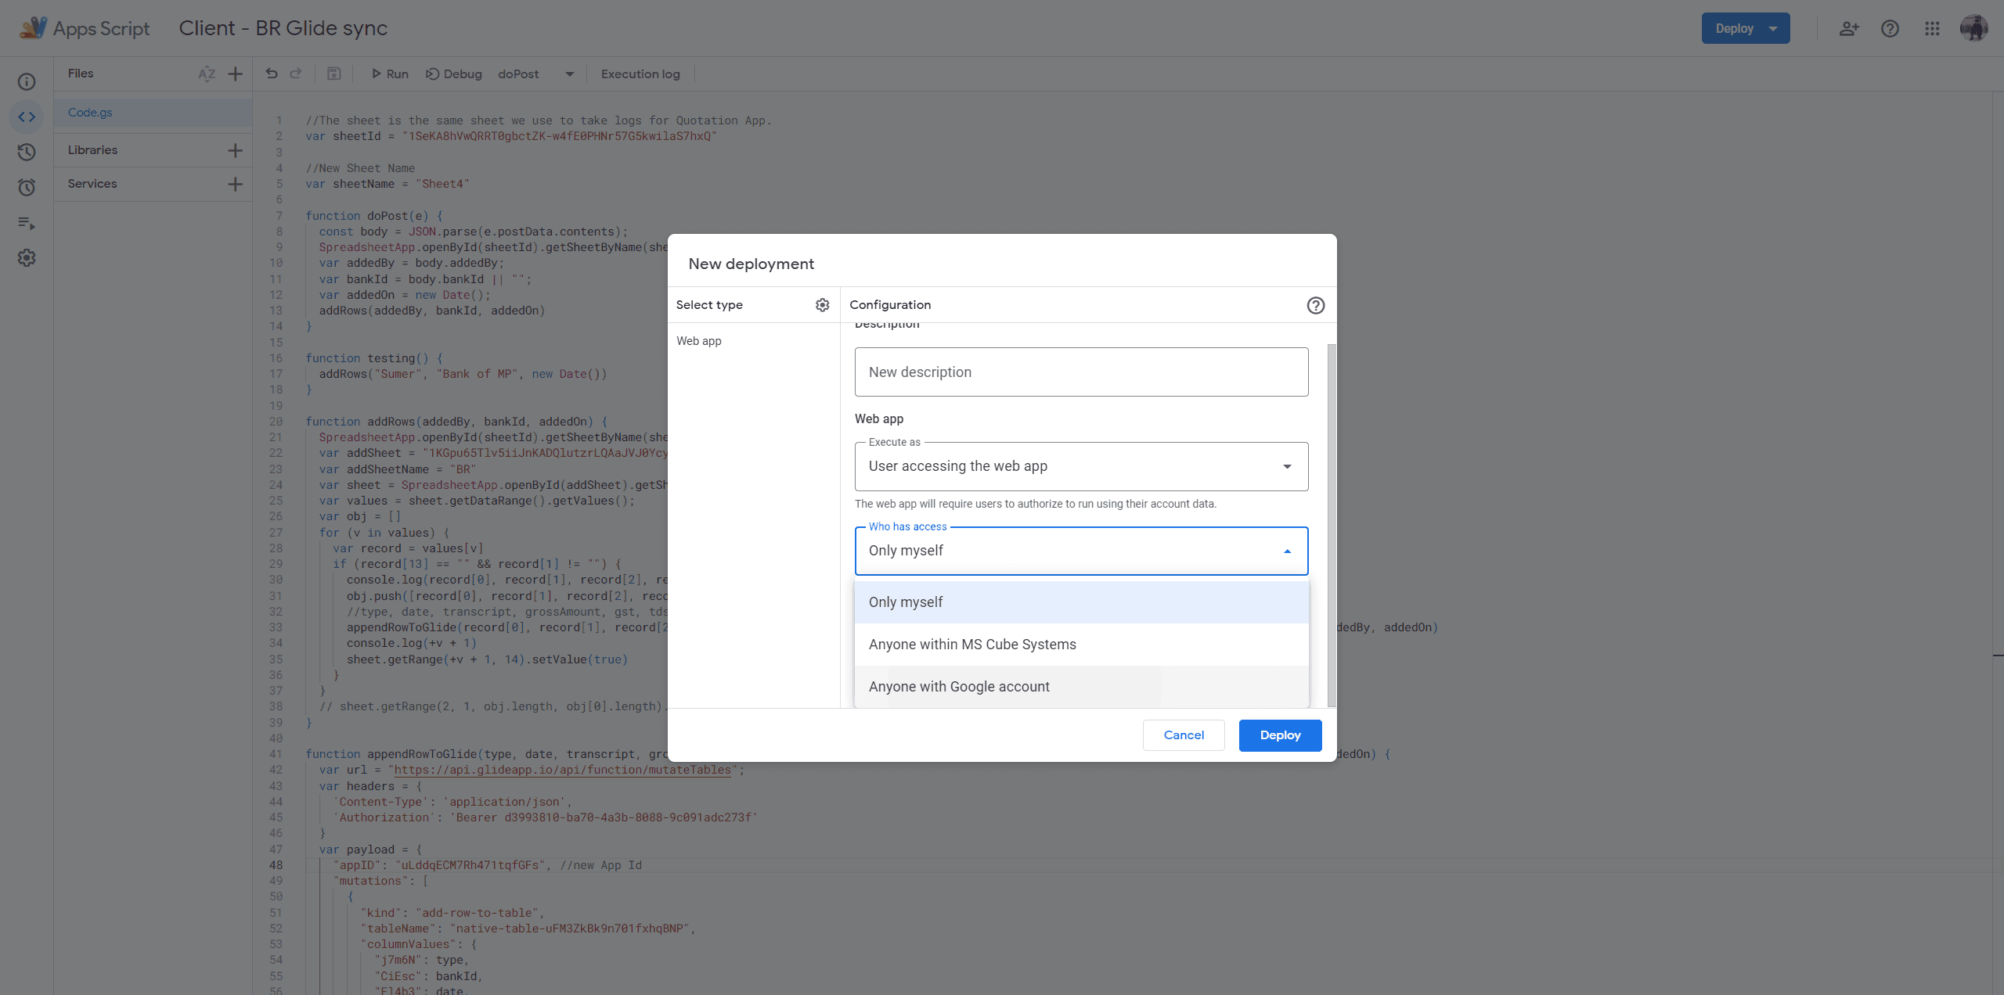This screenshot has width=2004, height=995.
Task: Click the project title Client - BR Glide sync
Action: [283, 28]
